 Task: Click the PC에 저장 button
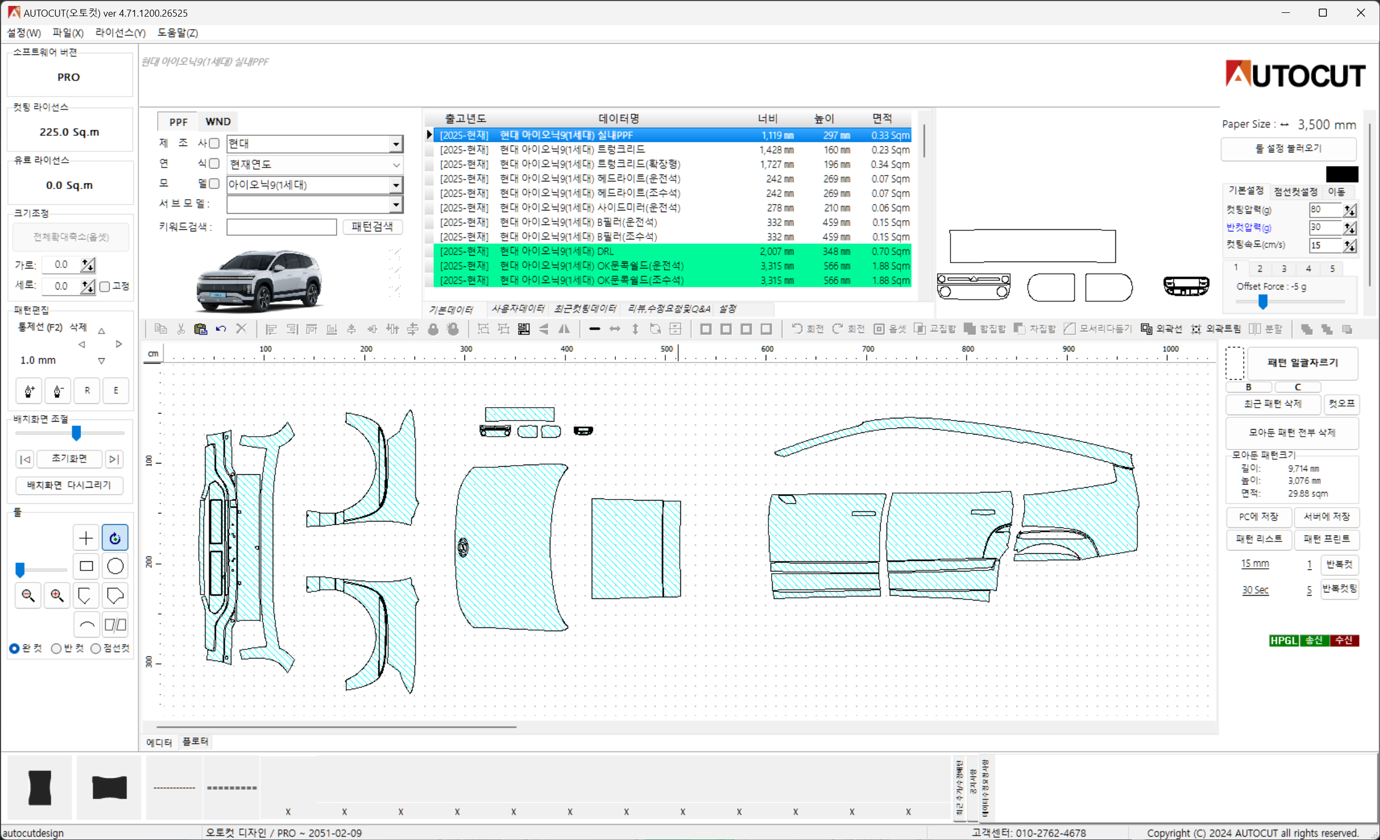(x=1258, y=517)
